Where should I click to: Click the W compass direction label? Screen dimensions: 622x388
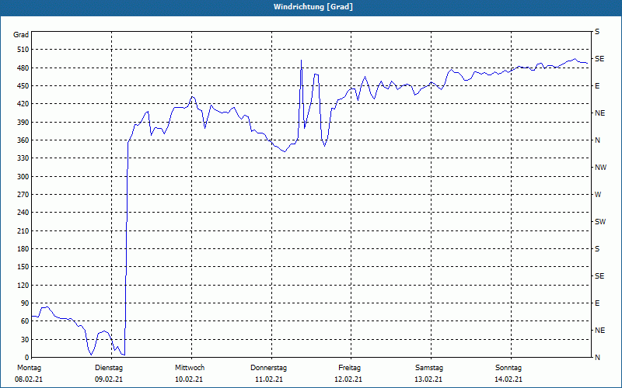coord(598,195)
